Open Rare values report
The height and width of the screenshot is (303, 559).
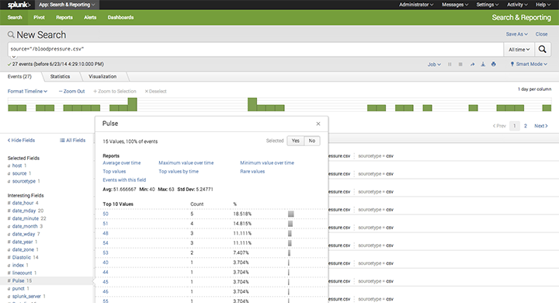coord(252,171)
